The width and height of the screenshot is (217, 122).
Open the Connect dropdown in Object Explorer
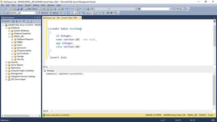[x=6, y=21]
